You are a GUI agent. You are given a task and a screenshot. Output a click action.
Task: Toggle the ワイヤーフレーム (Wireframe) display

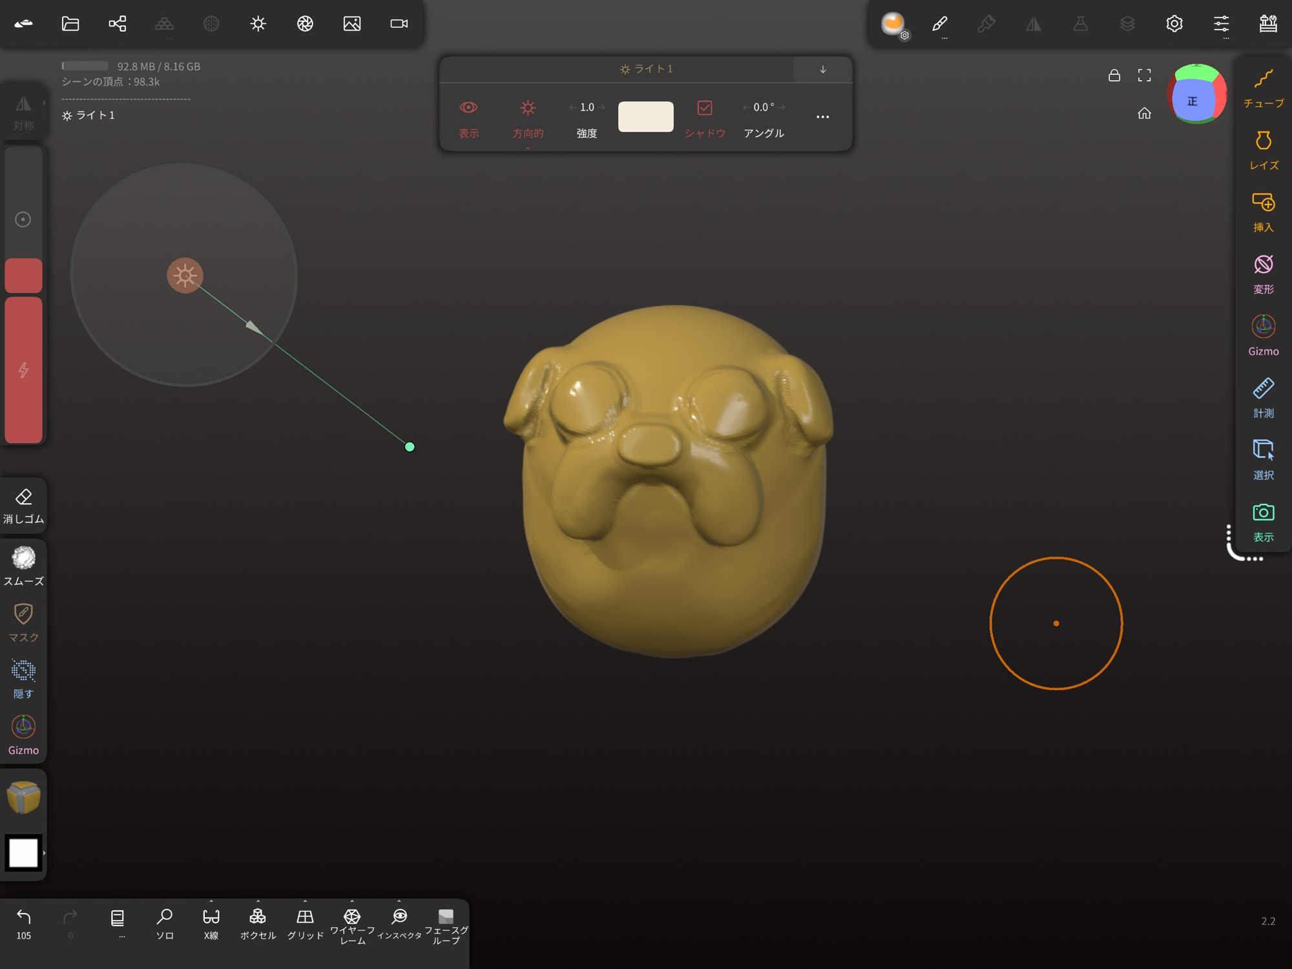tap(352, 924)
